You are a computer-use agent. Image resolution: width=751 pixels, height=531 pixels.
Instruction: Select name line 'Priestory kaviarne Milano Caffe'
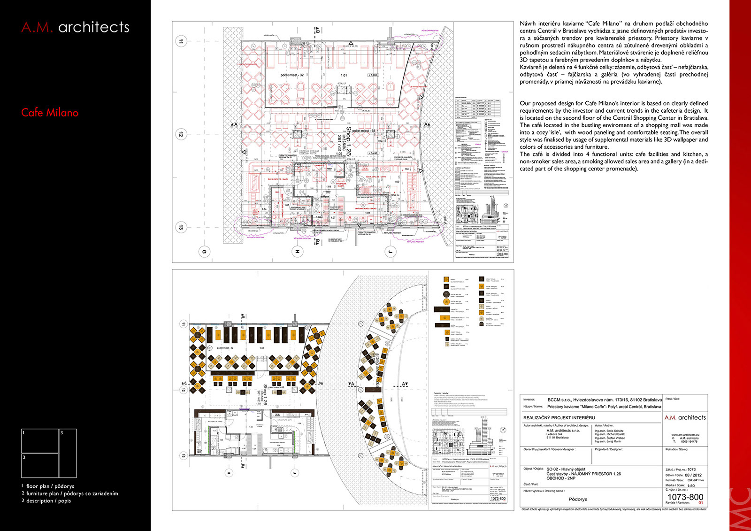[604, 407]
